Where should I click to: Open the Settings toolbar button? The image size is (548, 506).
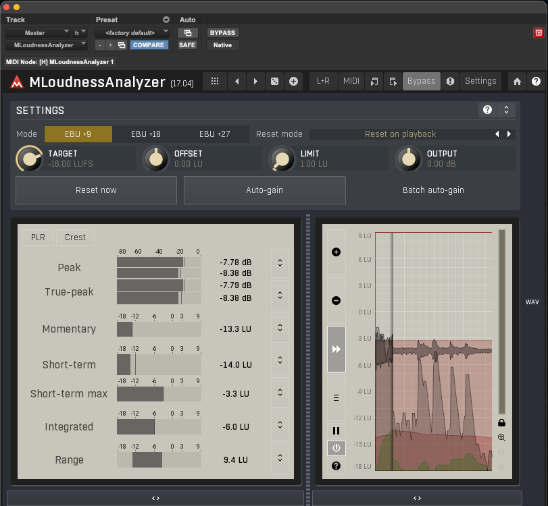coord(480,81)
